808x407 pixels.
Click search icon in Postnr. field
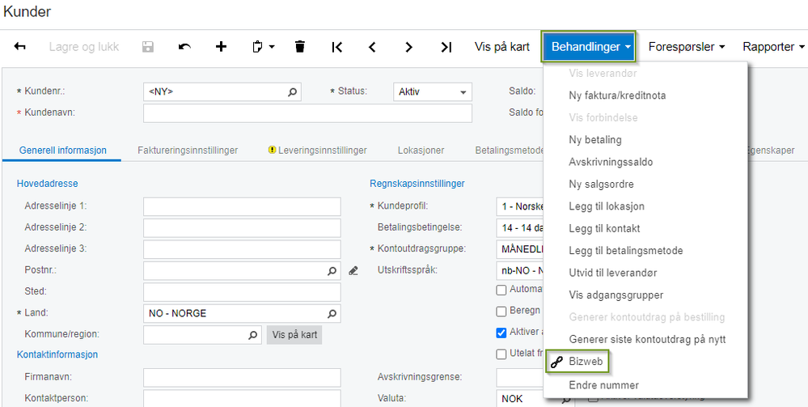[332, 270]
